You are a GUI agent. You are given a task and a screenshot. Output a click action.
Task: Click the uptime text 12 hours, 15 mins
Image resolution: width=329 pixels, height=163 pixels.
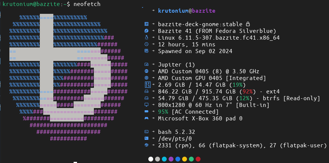click(x=187, y=44)
